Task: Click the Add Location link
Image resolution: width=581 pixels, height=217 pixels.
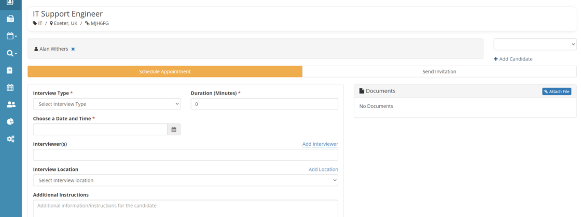Action: click(323, 169)
